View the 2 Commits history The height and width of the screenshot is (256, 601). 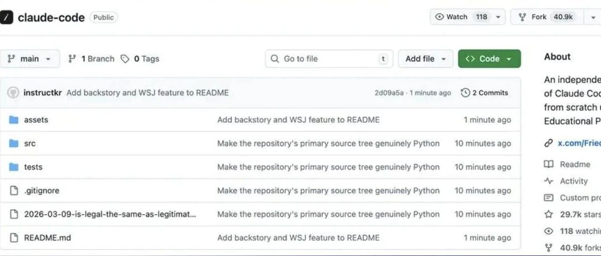[x=484, y=93]
